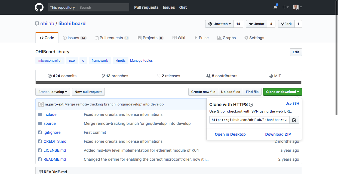
Task: View the 8 contributors
Action: pos(222,76)
